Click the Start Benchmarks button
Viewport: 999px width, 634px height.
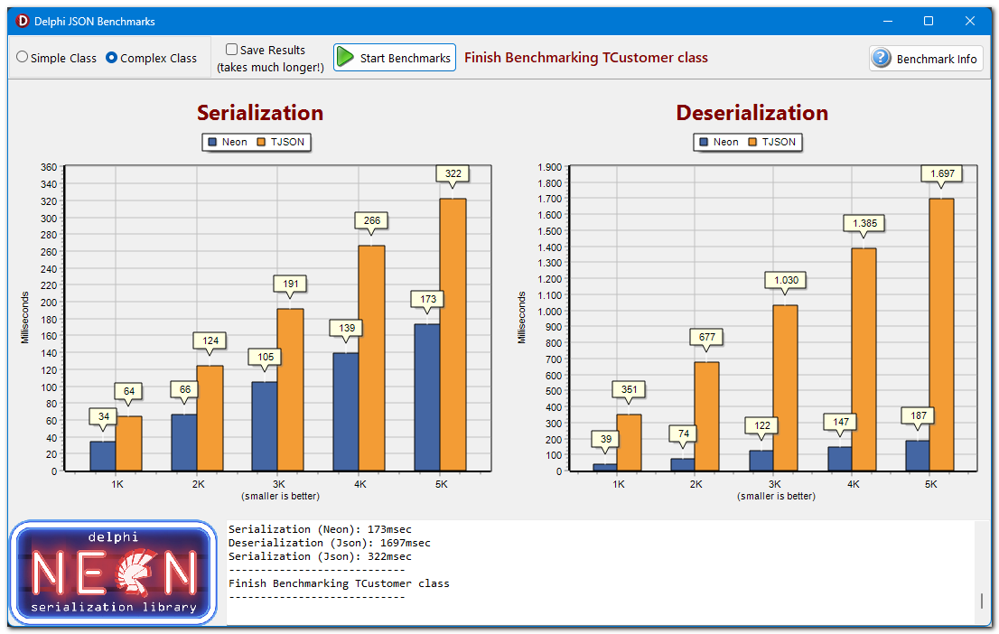click(395, 57)
